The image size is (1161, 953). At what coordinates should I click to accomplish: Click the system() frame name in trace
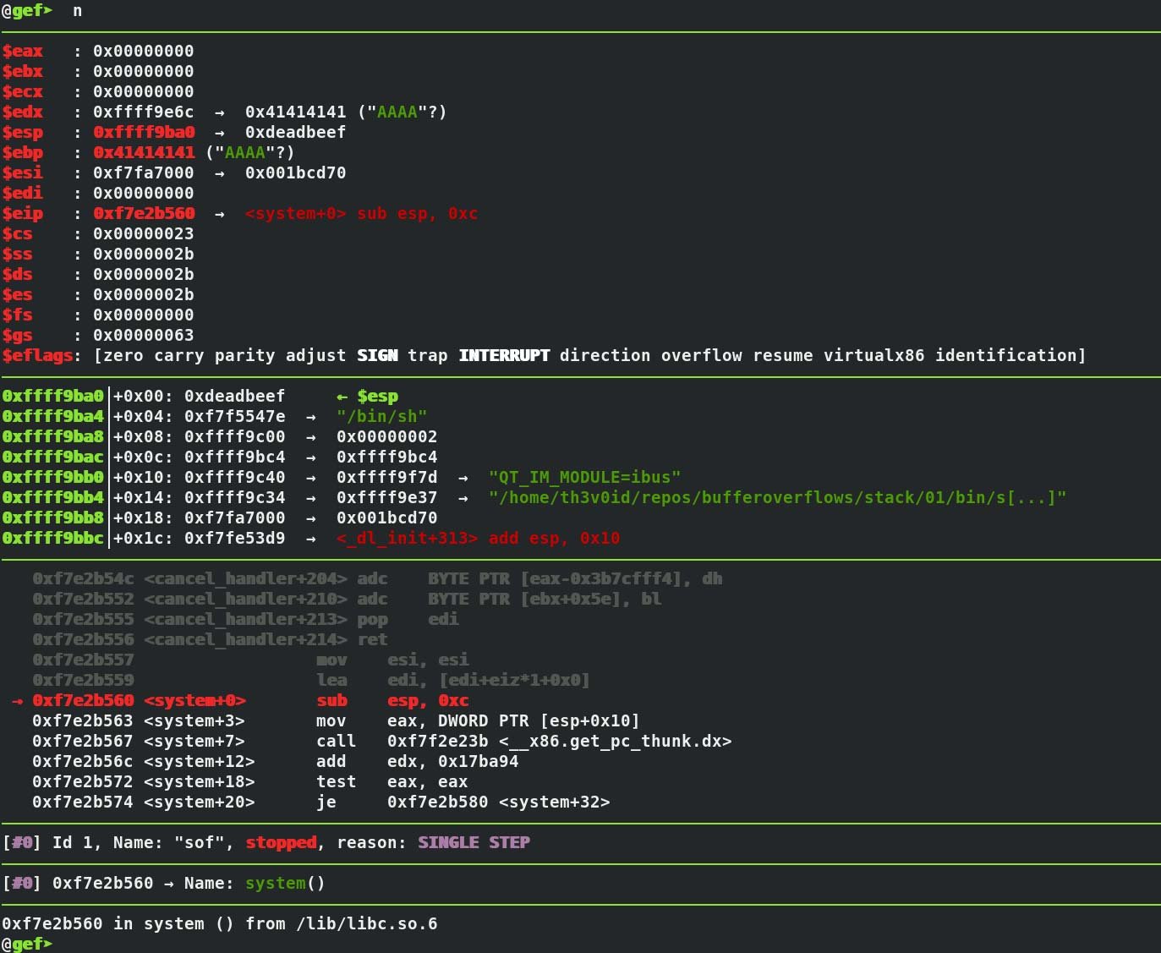(276, 883)
